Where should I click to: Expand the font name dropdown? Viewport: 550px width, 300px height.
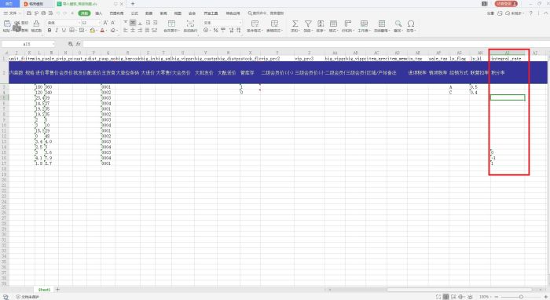point(79,23)
